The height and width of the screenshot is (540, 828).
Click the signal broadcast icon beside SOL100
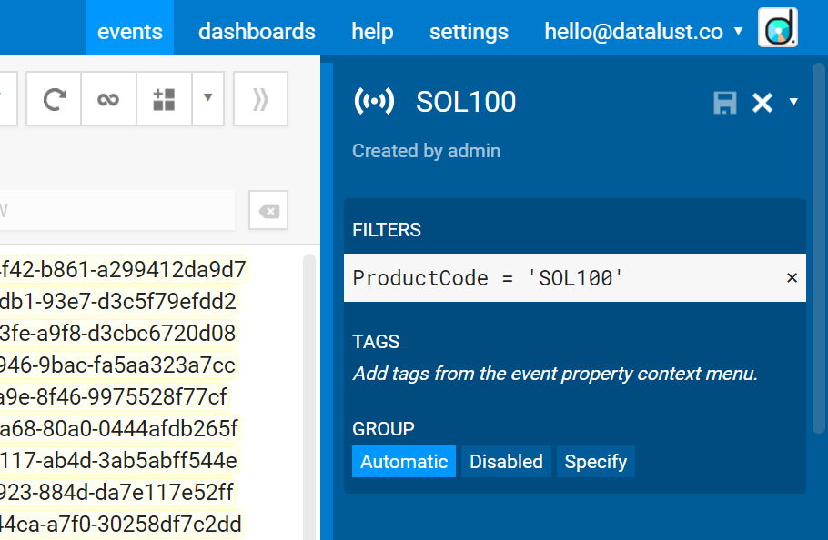point(374,101)
